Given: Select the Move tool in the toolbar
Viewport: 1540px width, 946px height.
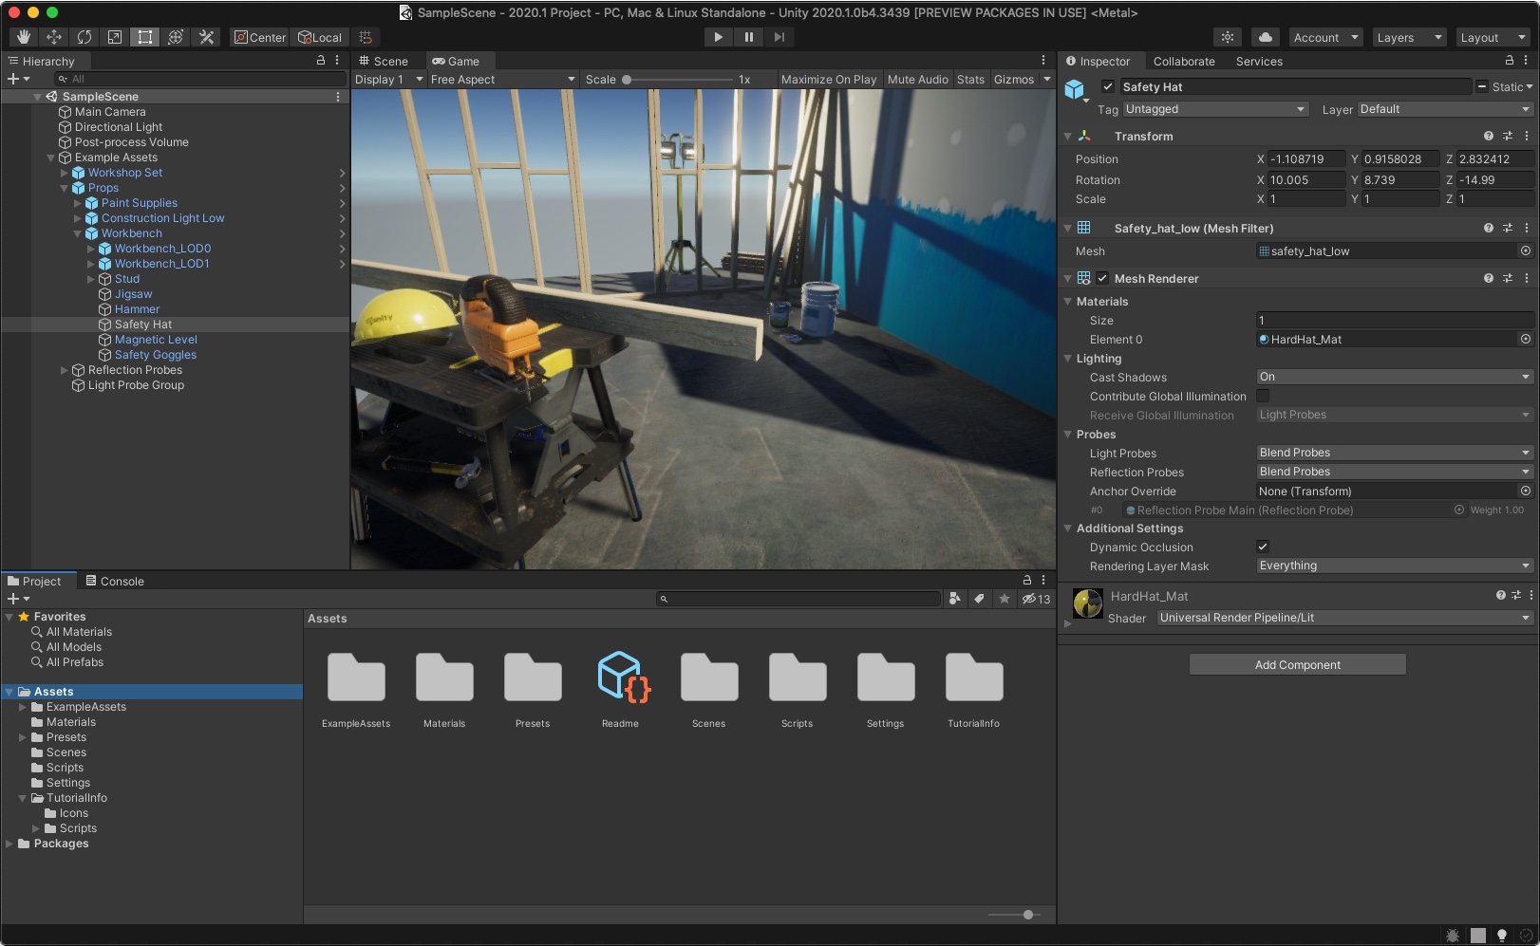Looking at the screenshot, I should click(53, 37).
